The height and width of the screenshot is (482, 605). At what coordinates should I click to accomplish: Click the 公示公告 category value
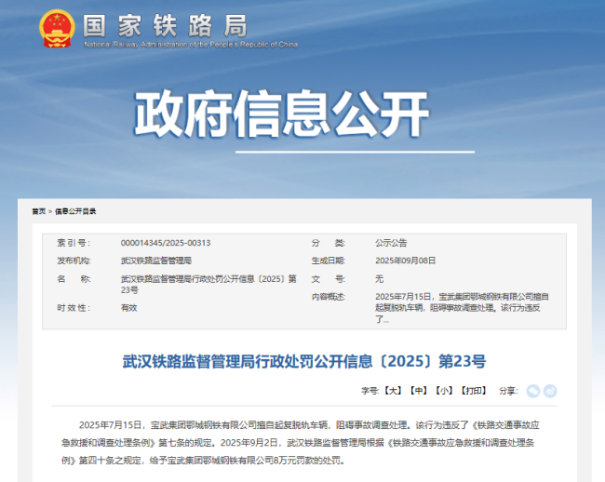(391, 242)
